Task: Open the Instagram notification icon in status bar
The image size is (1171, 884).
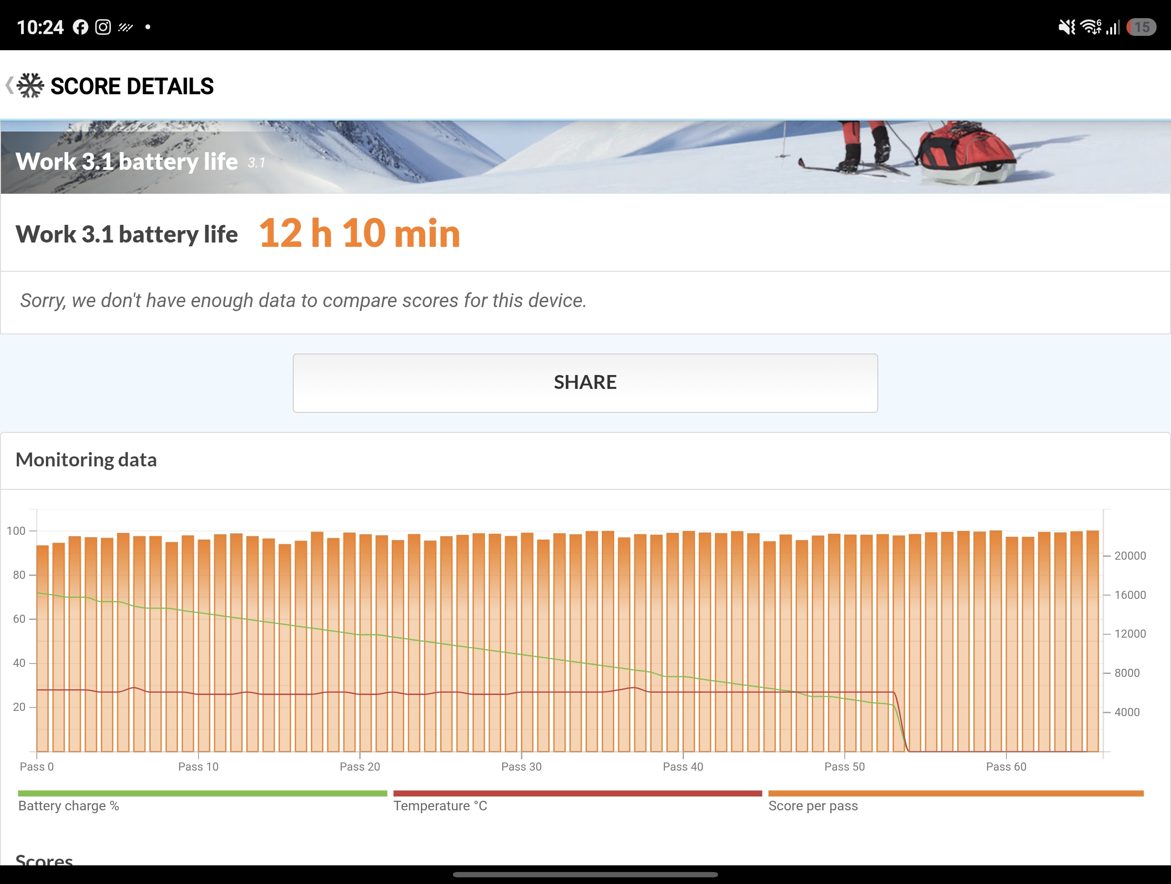Action: click(103, 27)
